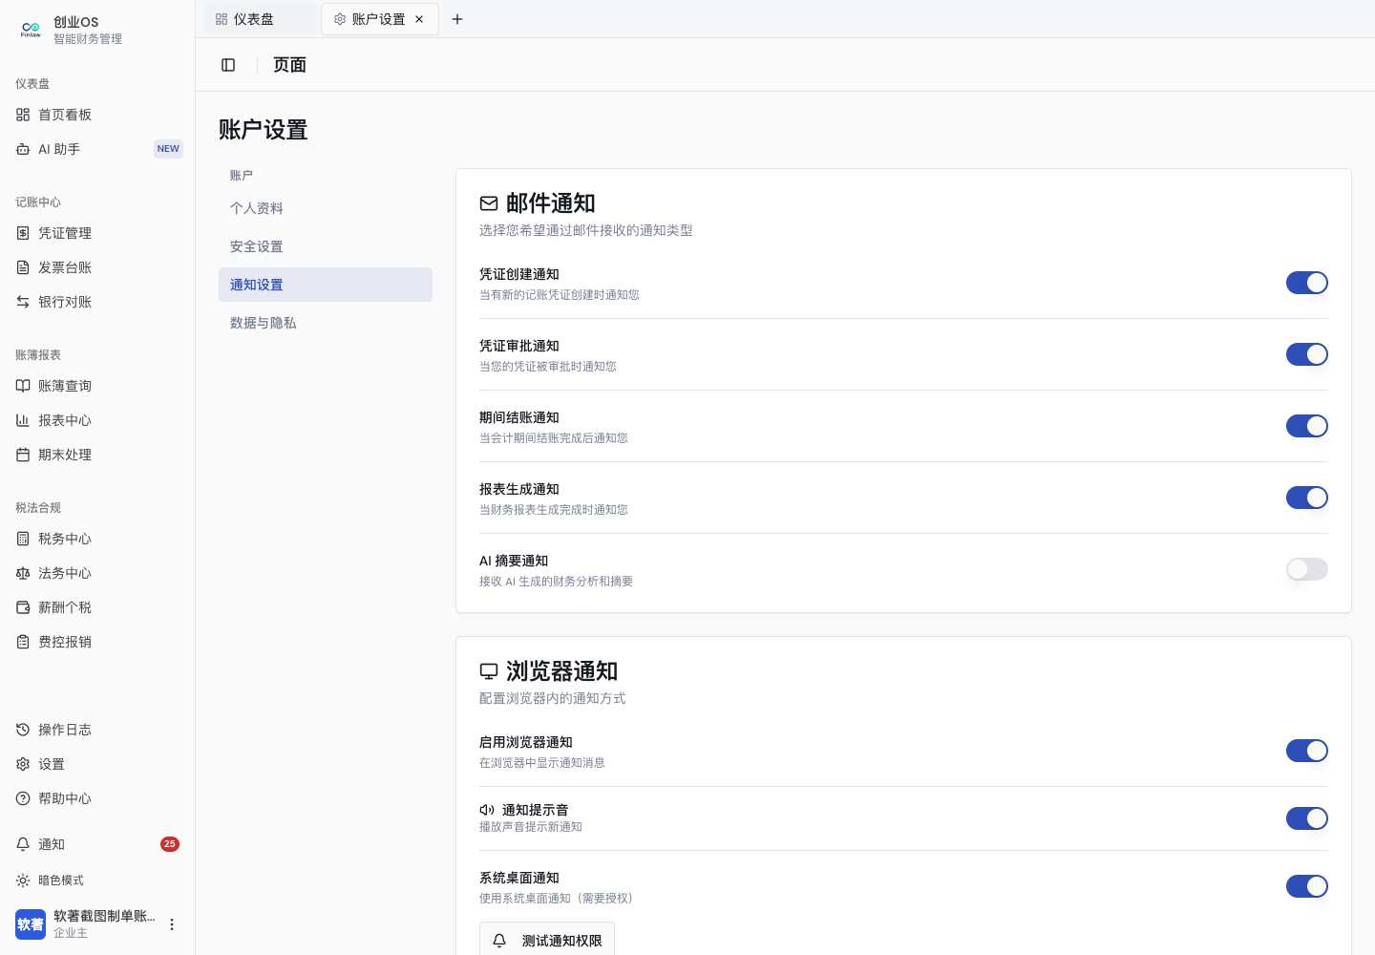Screen dimensions: 1375x955
Task: Disable the 凭证审批通知 toggle
Action: [1307, 354]
